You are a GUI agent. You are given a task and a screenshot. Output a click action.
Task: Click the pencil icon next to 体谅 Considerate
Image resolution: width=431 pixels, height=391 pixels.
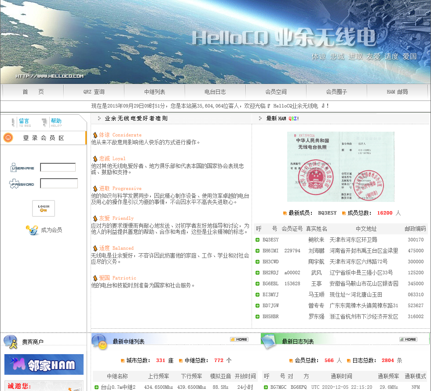coord(95,135)
